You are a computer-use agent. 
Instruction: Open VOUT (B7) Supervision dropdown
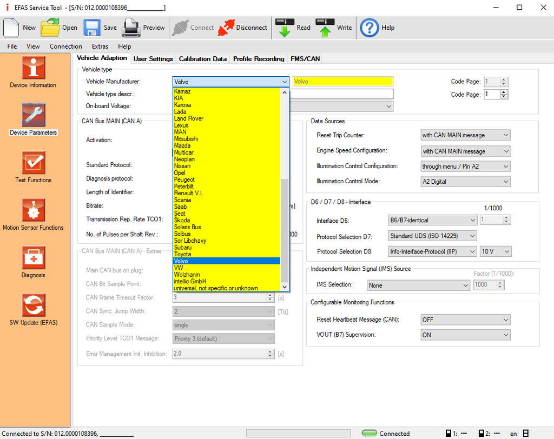point(466,335)
